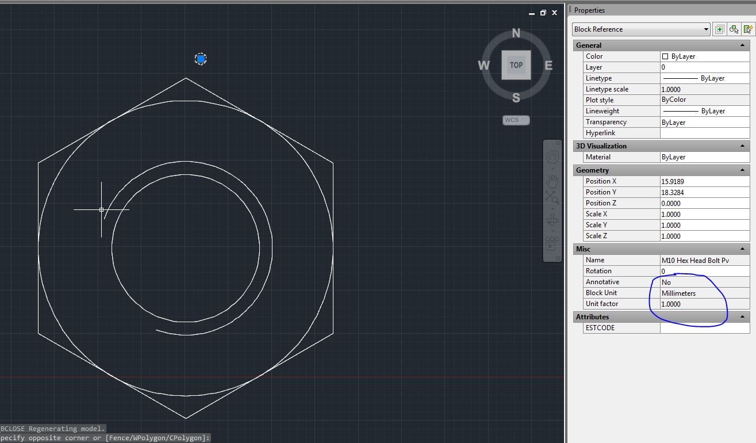Click the Unit factor value 1.0000

pyautogui.click(x=705, y=304)
